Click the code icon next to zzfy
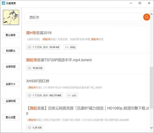154x133 pixels. tap(69, 95)
